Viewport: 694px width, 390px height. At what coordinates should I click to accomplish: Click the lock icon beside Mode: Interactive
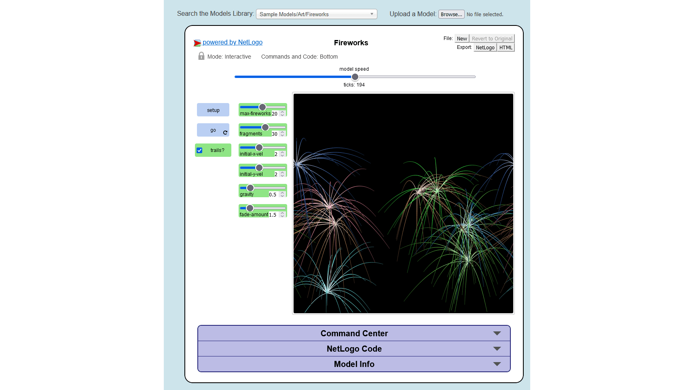201,56
